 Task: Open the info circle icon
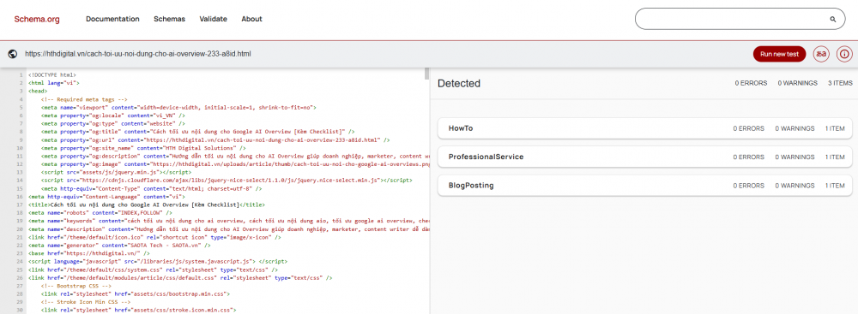point(845,54)
